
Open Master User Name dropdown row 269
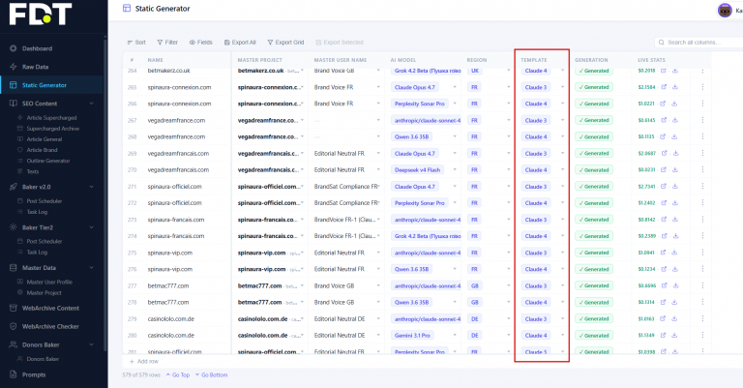pos(378,154)
